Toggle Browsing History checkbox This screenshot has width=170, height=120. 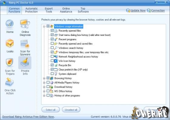click(48, 78)
